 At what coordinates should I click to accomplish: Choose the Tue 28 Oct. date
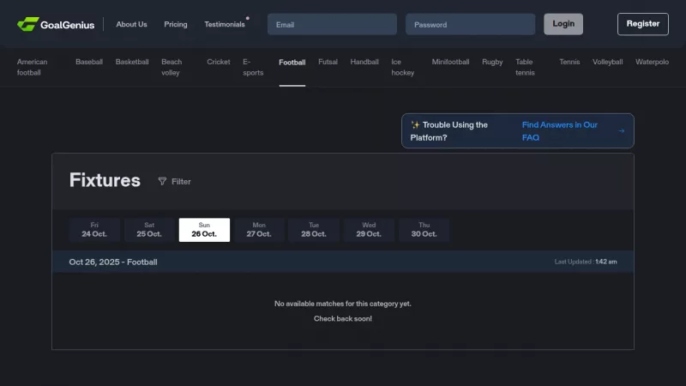pyautogui.click(x=314, y=230)
